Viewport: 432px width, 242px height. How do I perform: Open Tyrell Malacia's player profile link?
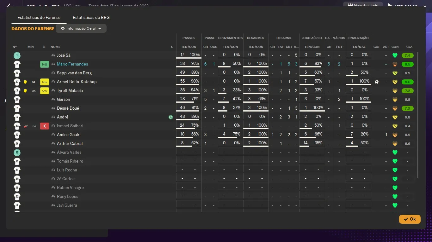pos(70,91)
